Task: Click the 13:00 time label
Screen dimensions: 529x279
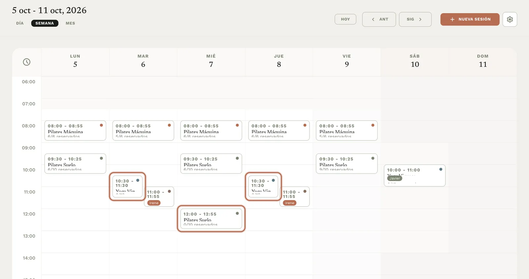Action: (29, 236)
